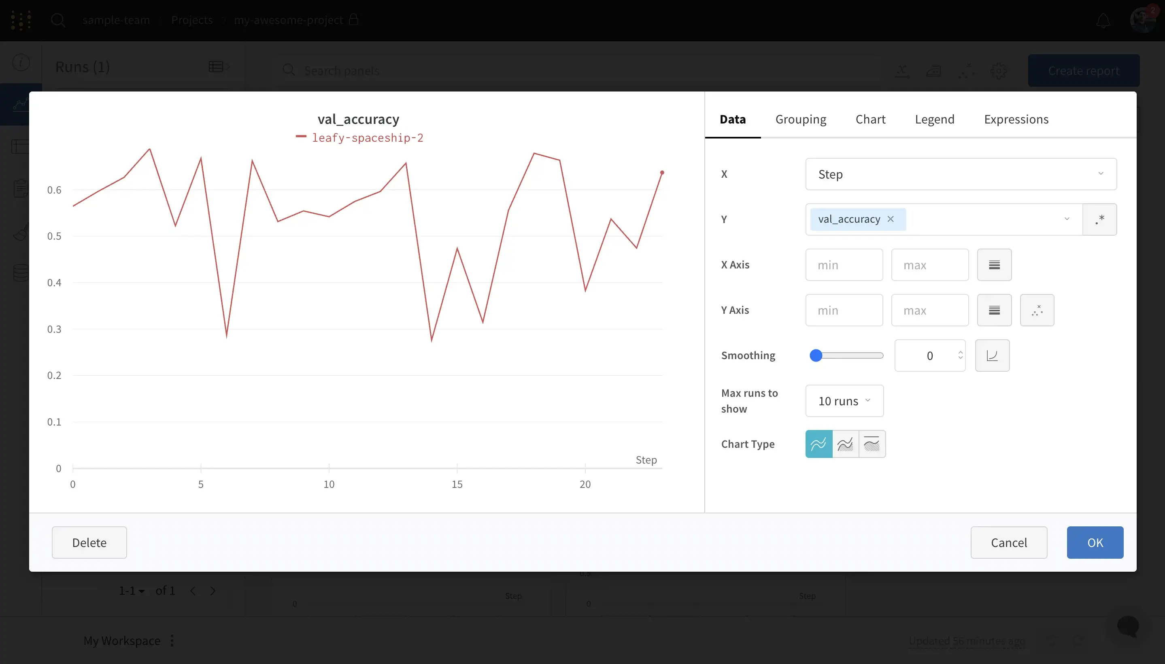Open the artifacts database sidebar icon

pos(21,273)
